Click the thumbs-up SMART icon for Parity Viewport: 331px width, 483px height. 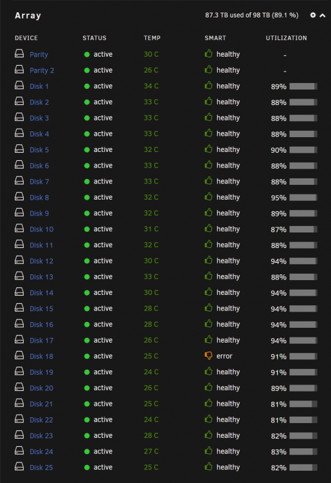[208, 53]
